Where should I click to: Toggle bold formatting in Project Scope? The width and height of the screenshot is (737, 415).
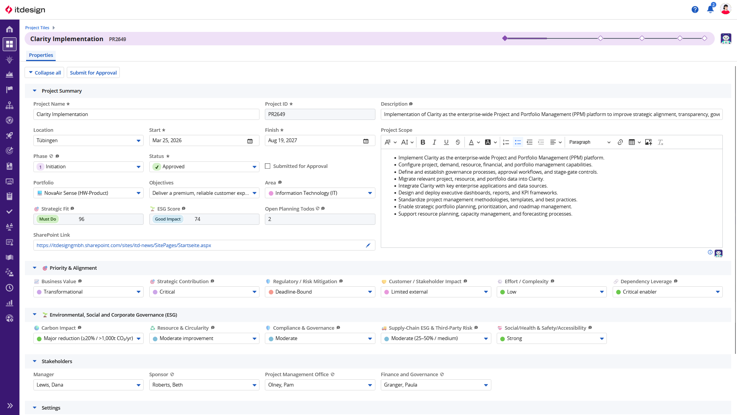pos(423,142)
